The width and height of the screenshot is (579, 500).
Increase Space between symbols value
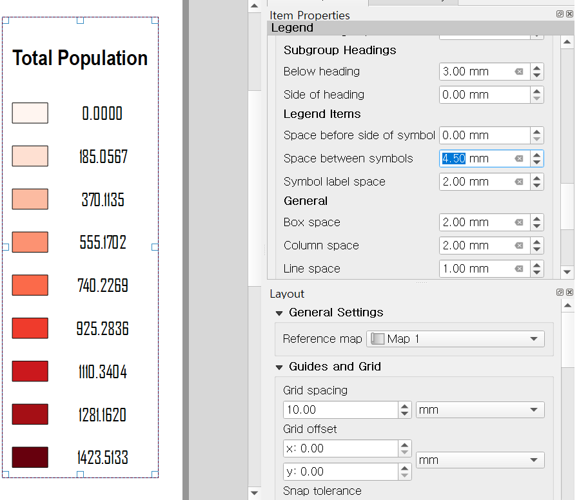(x=537, y=155)
